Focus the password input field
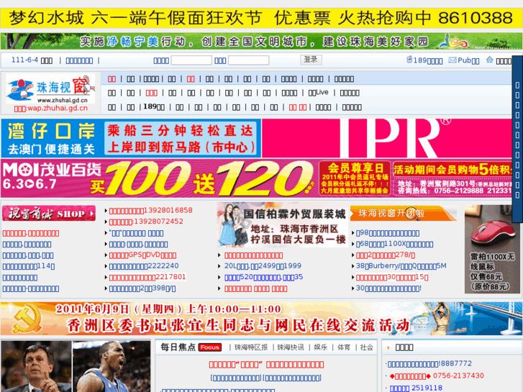The image size is (523, 392). pyautogui.click(x=248, y=60)
